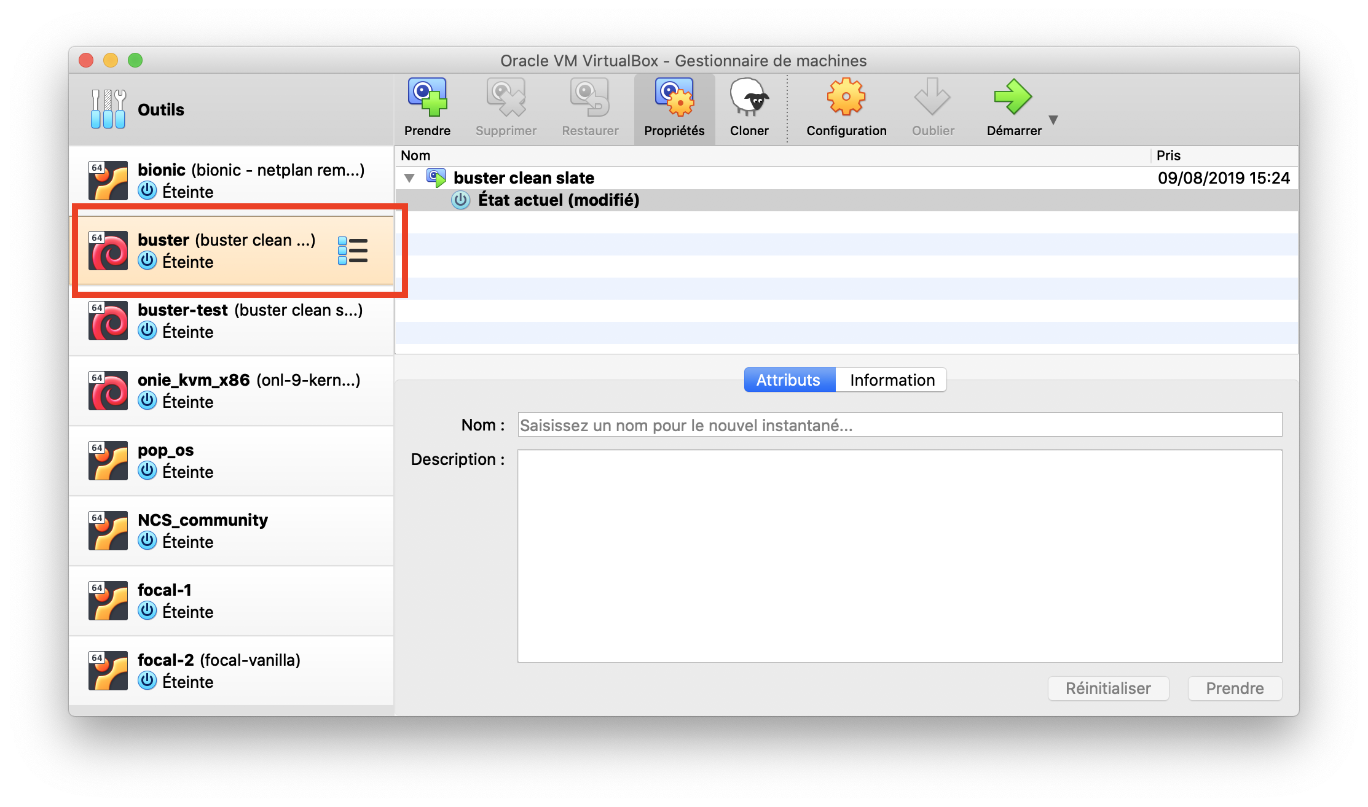Click the Restaurer snapshot icon
Screen dimensions: 1368x807
pos(589,98)
